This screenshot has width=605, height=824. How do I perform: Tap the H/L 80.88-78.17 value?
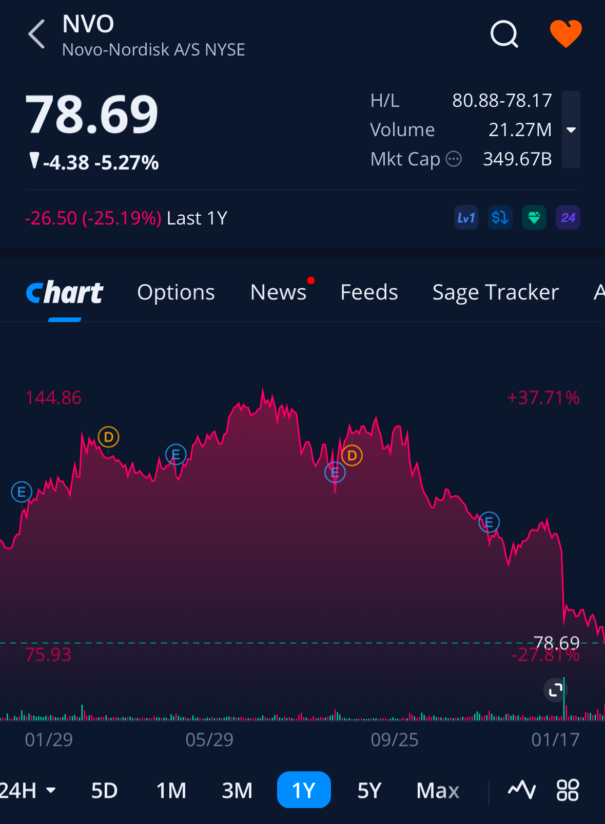(502, 100)
